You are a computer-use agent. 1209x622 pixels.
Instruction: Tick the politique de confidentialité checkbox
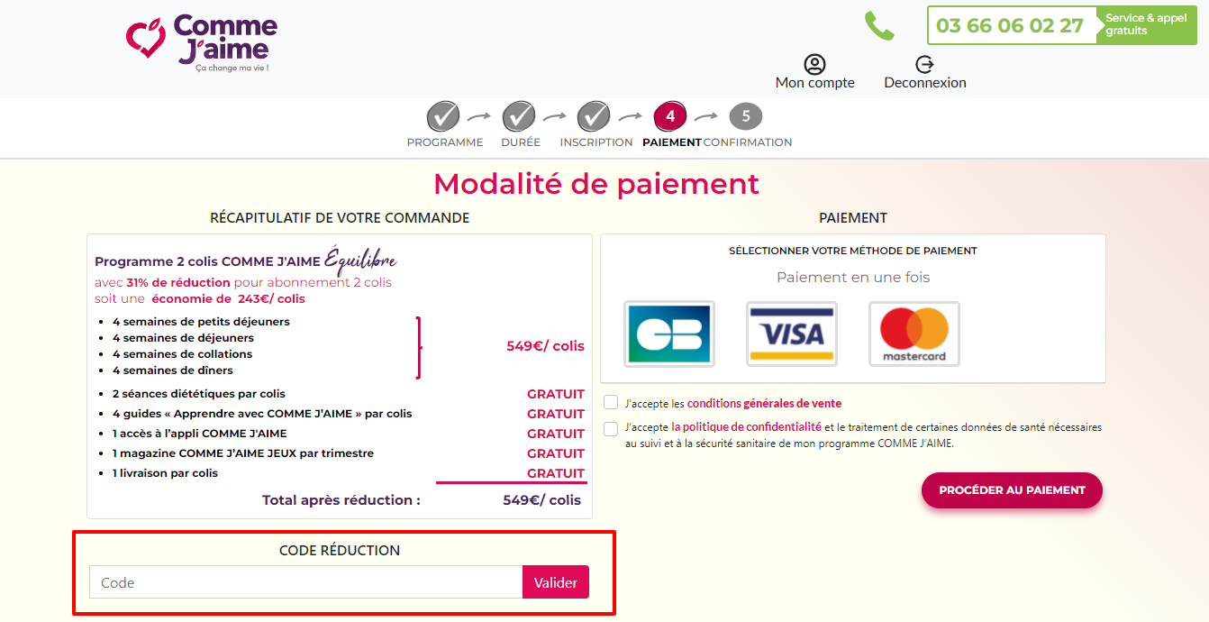(611, 428)
